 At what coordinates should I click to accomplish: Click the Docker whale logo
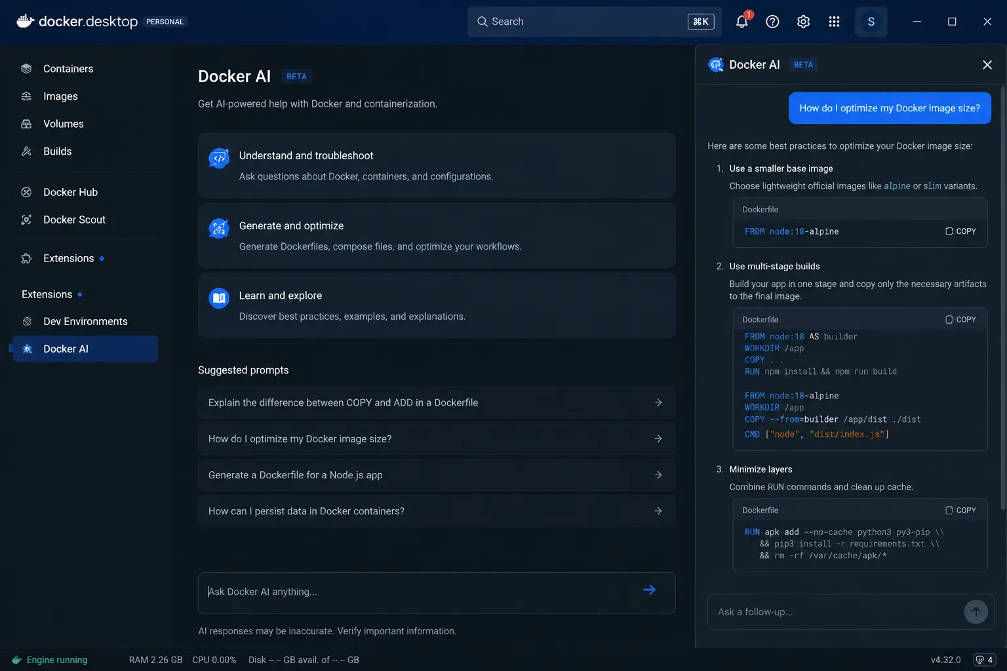(25, 22)
